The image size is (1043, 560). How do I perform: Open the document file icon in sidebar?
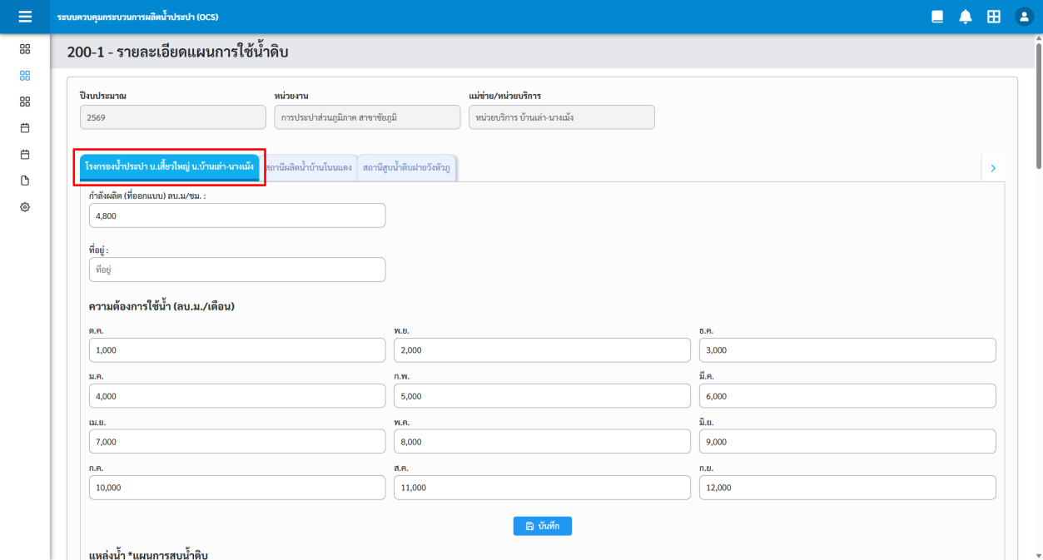point(25,181)
